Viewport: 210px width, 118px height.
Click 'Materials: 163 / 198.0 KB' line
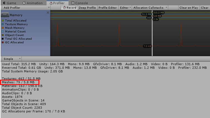(22, 86)
